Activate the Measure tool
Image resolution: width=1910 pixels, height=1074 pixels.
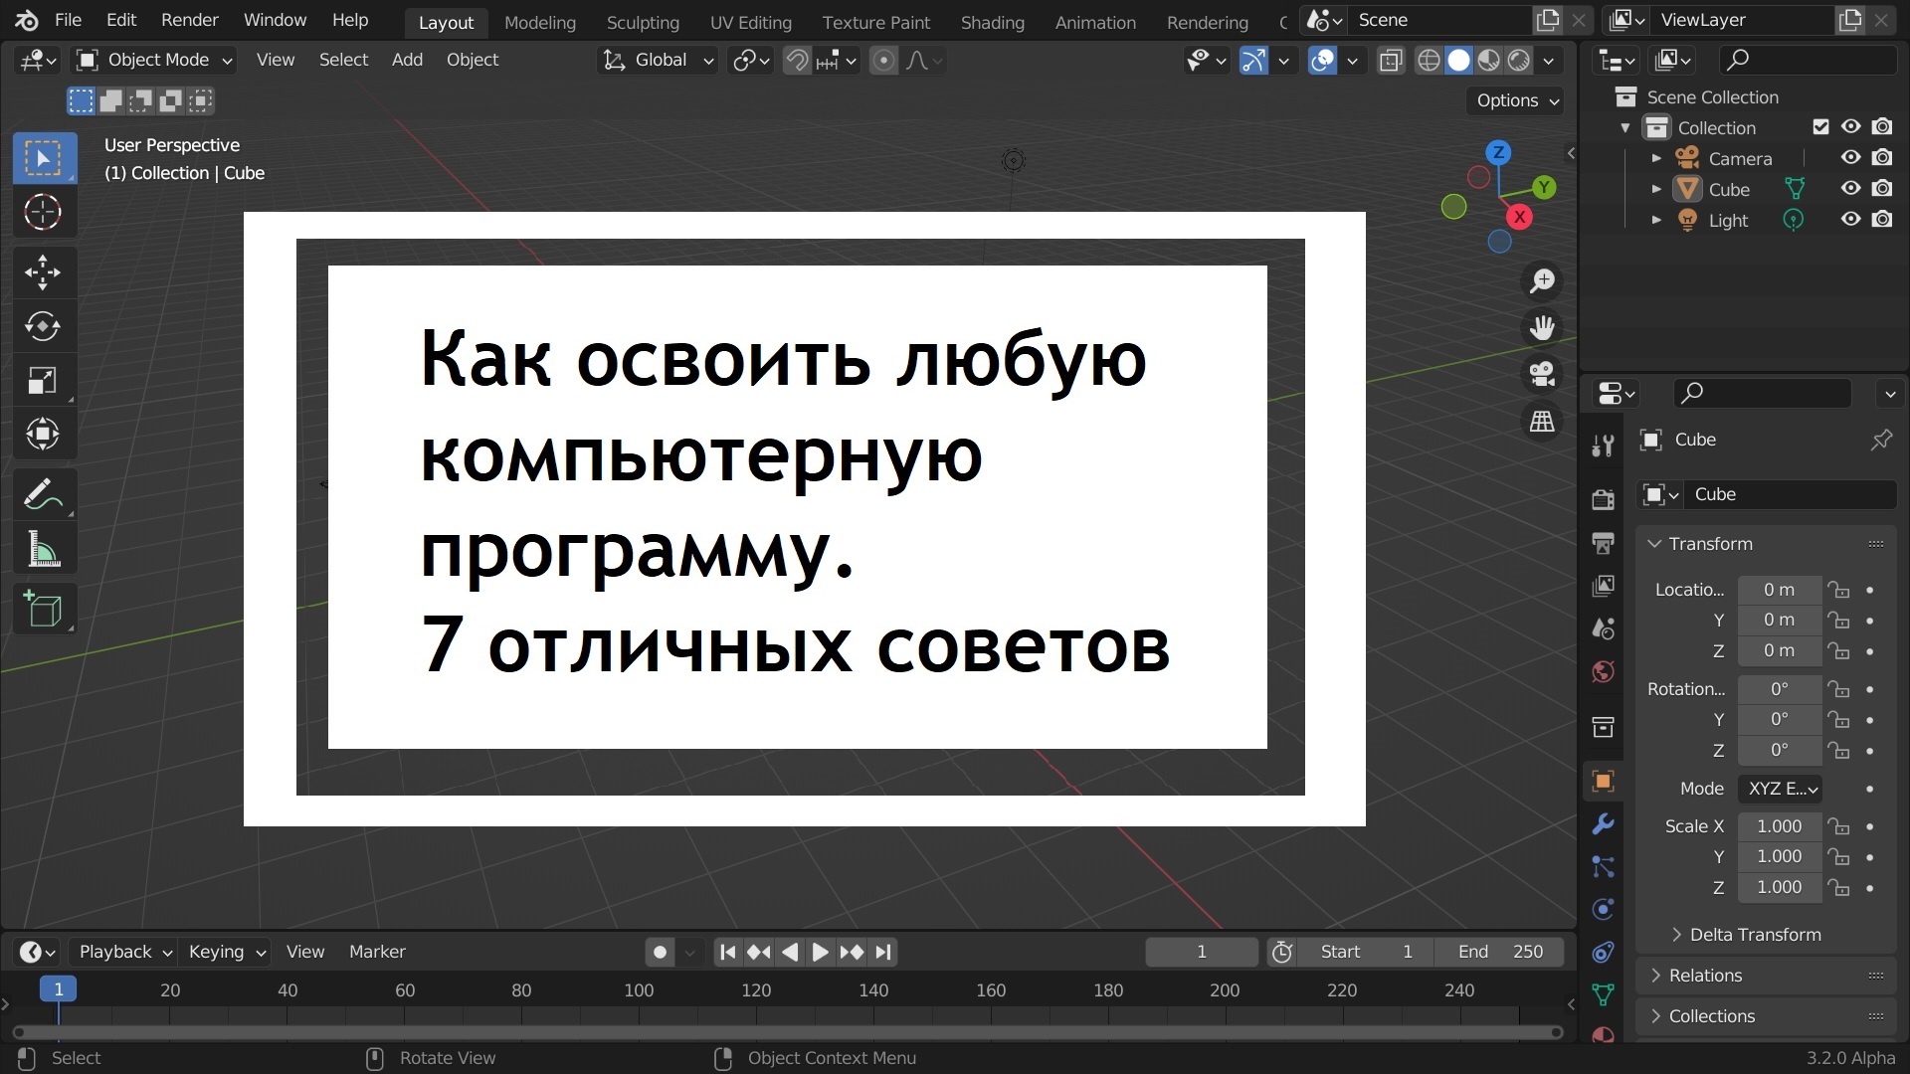tap(44, 550)
